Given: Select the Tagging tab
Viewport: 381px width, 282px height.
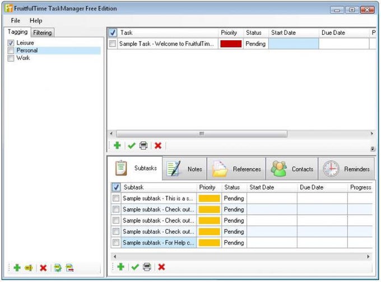Looking at the screenshot, I should coord(17,32).
